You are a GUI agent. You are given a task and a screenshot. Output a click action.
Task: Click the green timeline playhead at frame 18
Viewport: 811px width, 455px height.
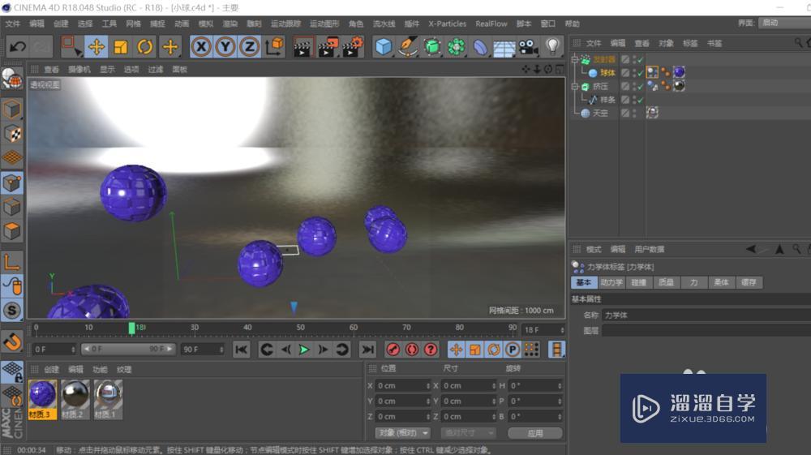click(x=132, y=328)
